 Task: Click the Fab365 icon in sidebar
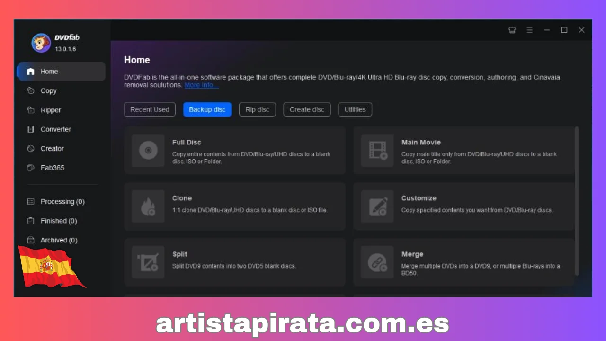click(31, 168)
